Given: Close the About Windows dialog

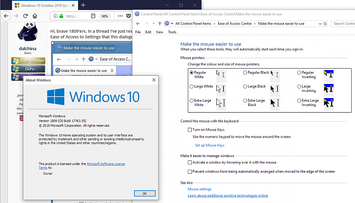Looking at the screenshot, I should click(154, 80).
